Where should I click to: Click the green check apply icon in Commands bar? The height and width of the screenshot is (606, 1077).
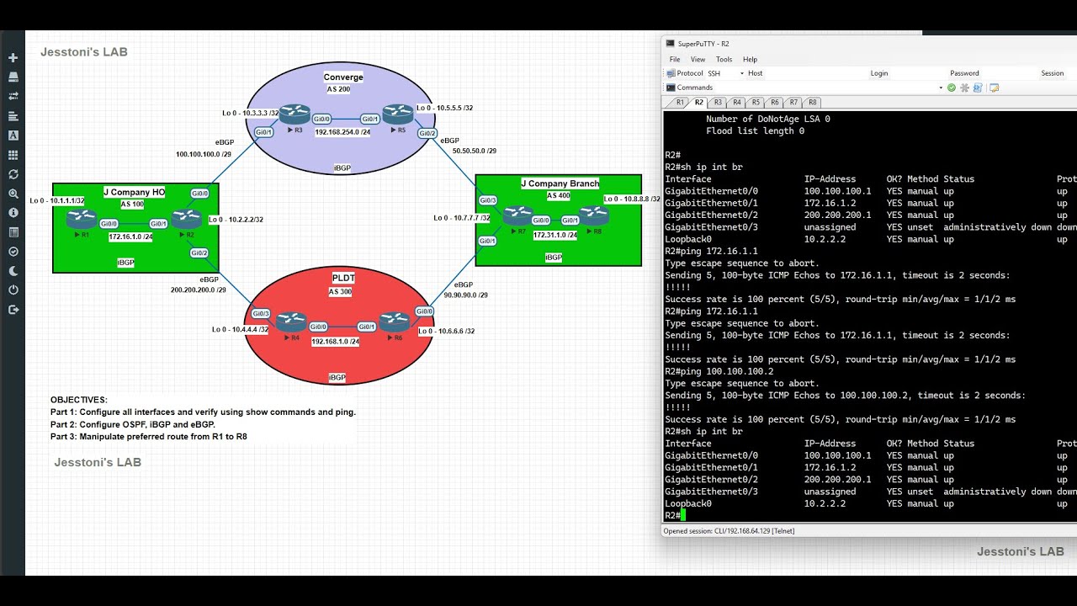coord(952,88)
